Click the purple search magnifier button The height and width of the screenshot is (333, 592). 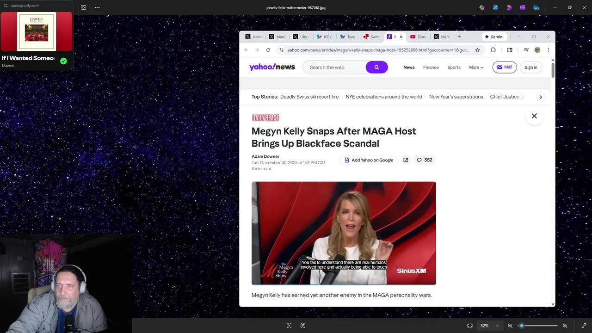(376, 68)
